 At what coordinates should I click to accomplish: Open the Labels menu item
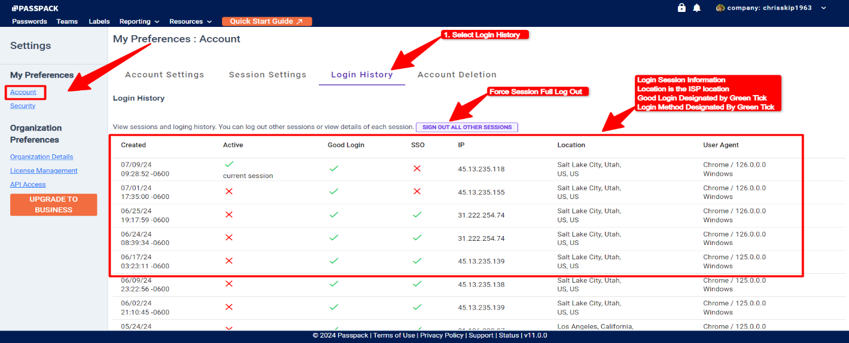pyautogui.click(x=99, y=22)
